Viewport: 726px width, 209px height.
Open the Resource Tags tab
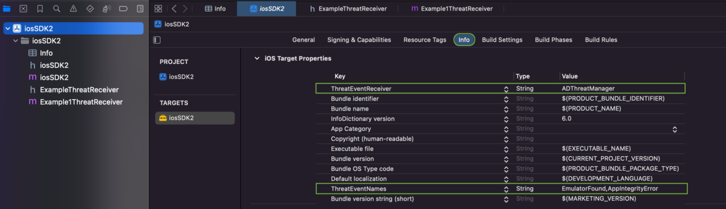click(425, 40)
